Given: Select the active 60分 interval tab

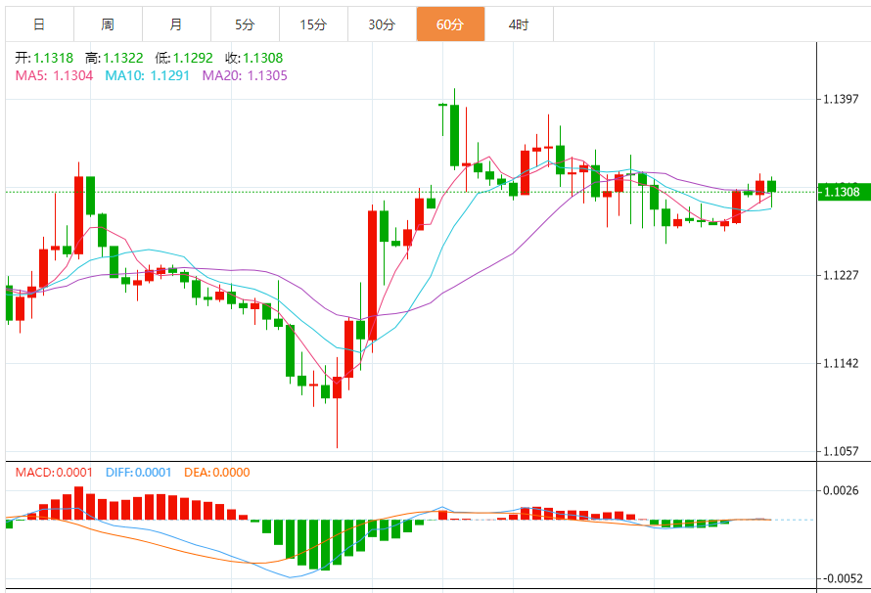Looking at the screenshot, I should pos(450,24).
